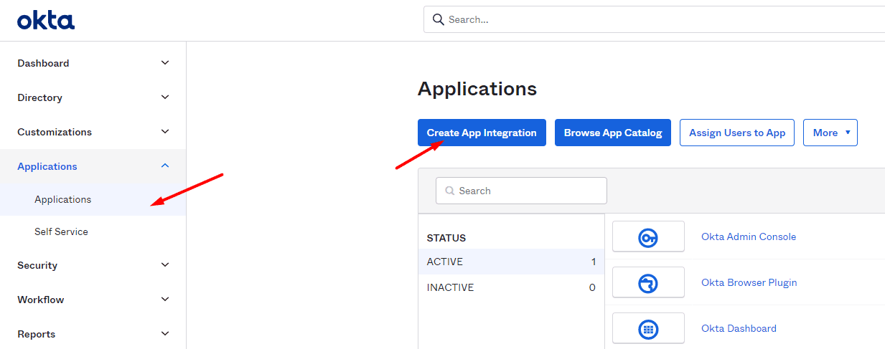Click the Okta logo
This screenshot has width=885, height=349.
click(46, 20)
